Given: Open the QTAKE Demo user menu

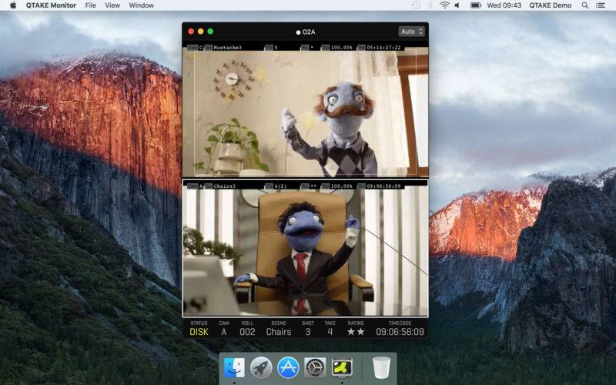Looking at the screenshot, I should point(550,5).
